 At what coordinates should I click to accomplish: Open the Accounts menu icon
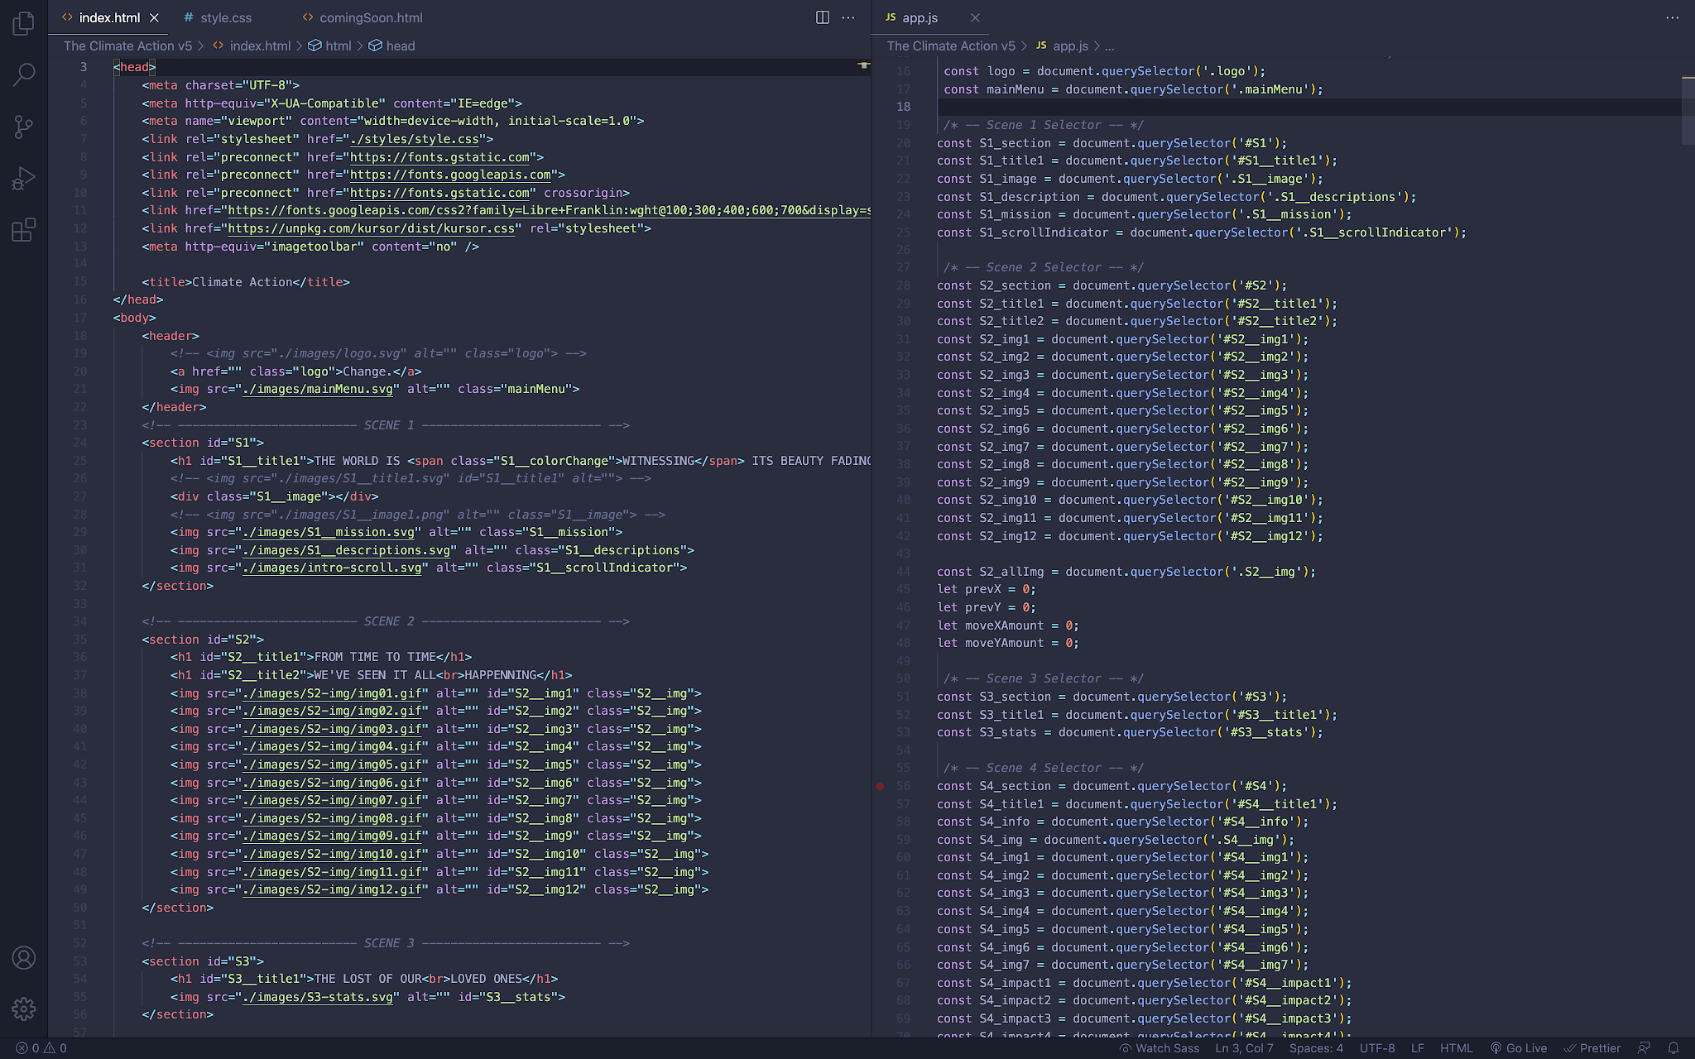click(24, 958)
